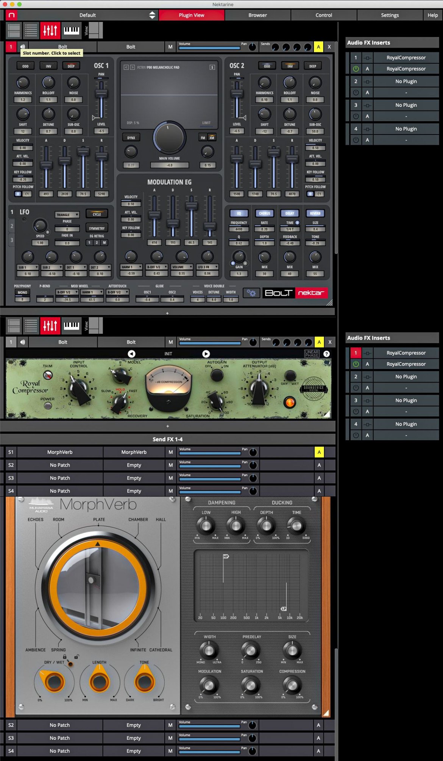Image resolution: width=443 pixels, height=761 pixels.
Task: Toggle insert 1 power button in lower panel
Action: 356,364
